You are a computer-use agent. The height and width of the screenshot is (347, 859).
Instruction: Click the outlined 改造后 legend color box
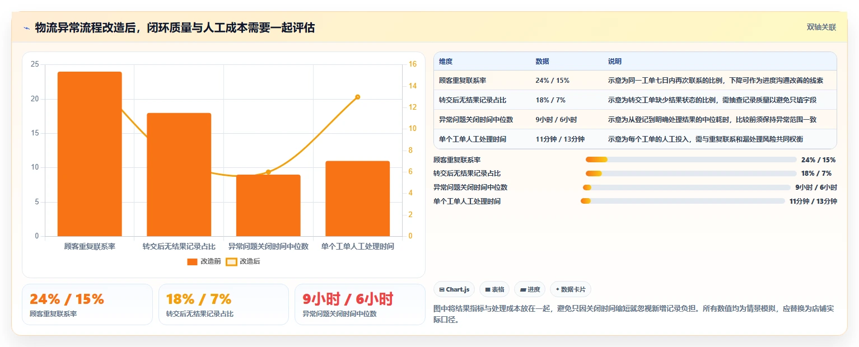231,261
